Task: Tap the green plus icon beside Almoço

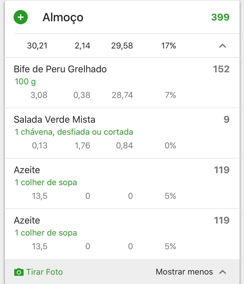Action: point(20,17)
